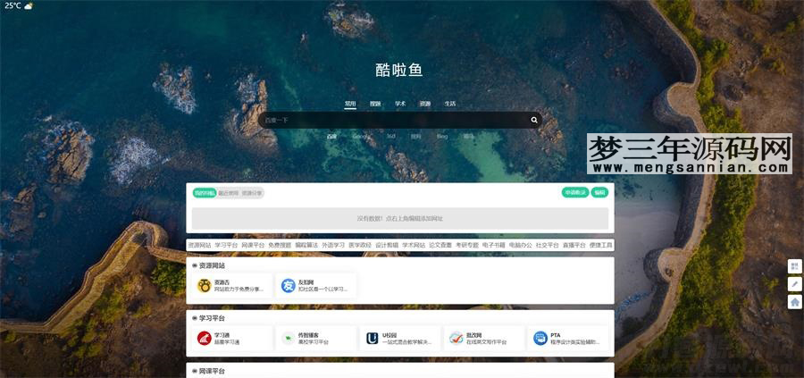Jump to 编程算法 in category nav bar
Screen dimensions: 804x378
[x=306, y=245]
